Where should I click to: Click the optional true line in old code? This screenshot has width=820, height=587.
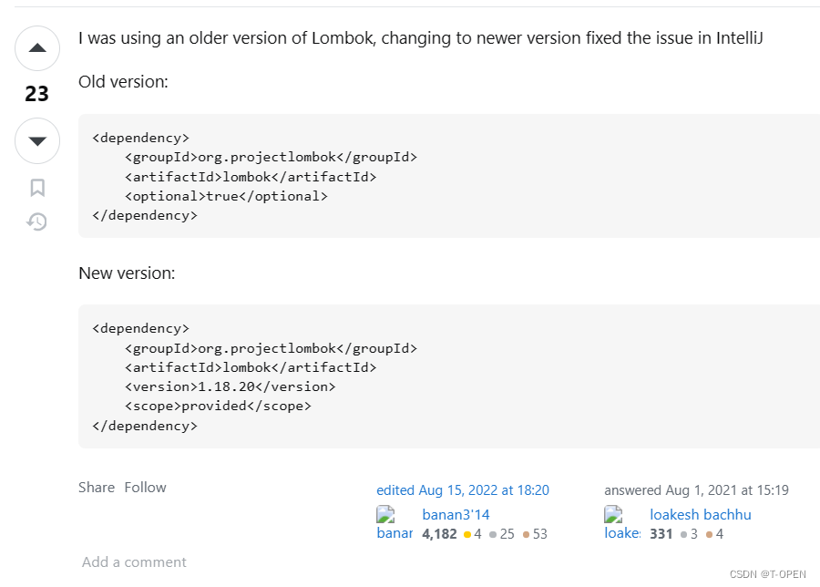226,196
